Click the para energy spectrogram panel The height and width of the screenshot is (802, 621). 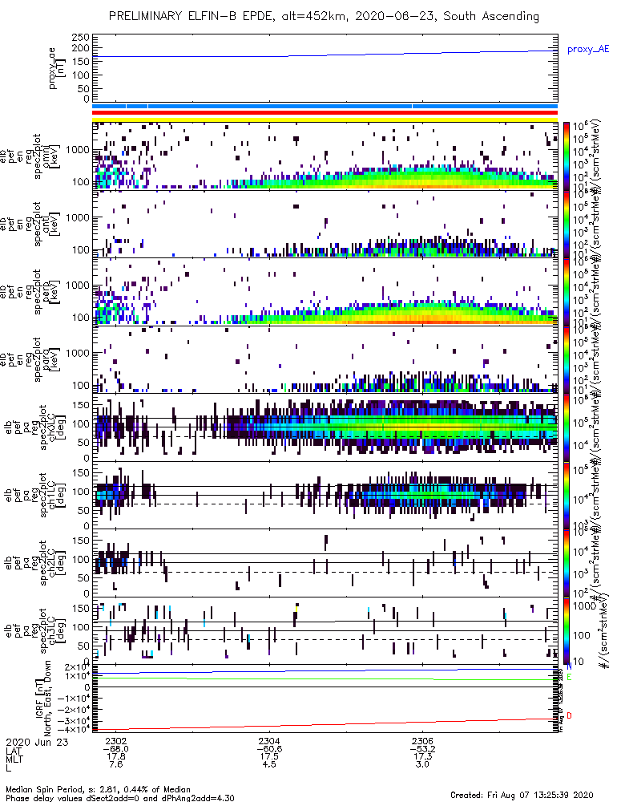tap(325, 359)
